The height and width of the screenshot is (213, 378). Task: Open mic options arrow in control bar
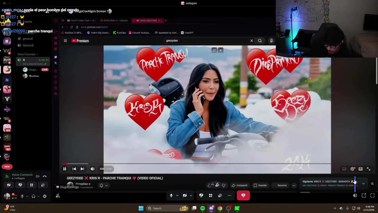(x=177, y=195)
